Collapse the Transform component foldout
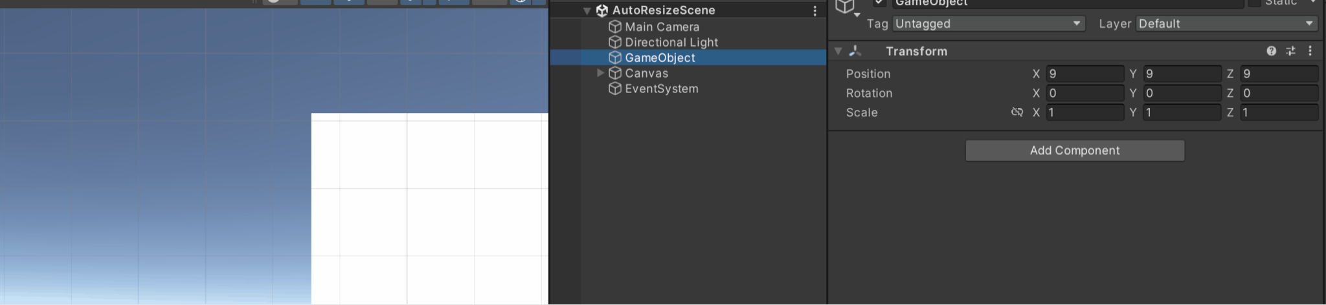This screenshot has height=305, width=1326. click(x=838, y=51)
